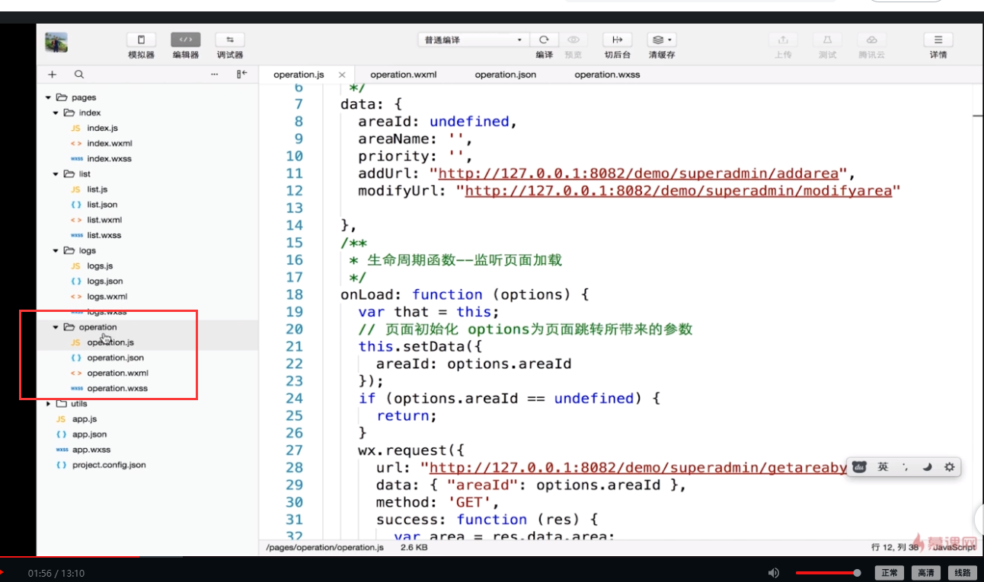Switch to the operation.wxml tab
Viewport: 984px width, 582px height.
click(x=403, y=75)
